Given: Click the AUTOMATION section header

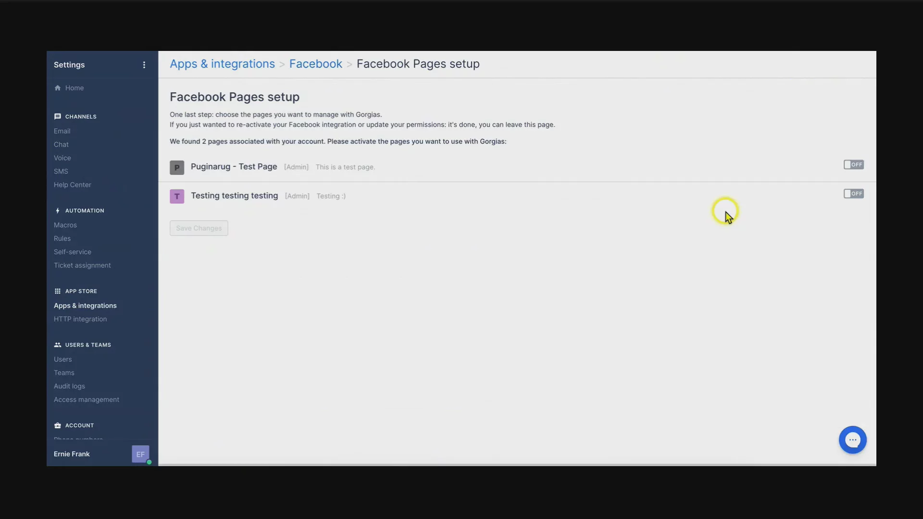Looking at the screenshot, I should (x=85, y=211).
